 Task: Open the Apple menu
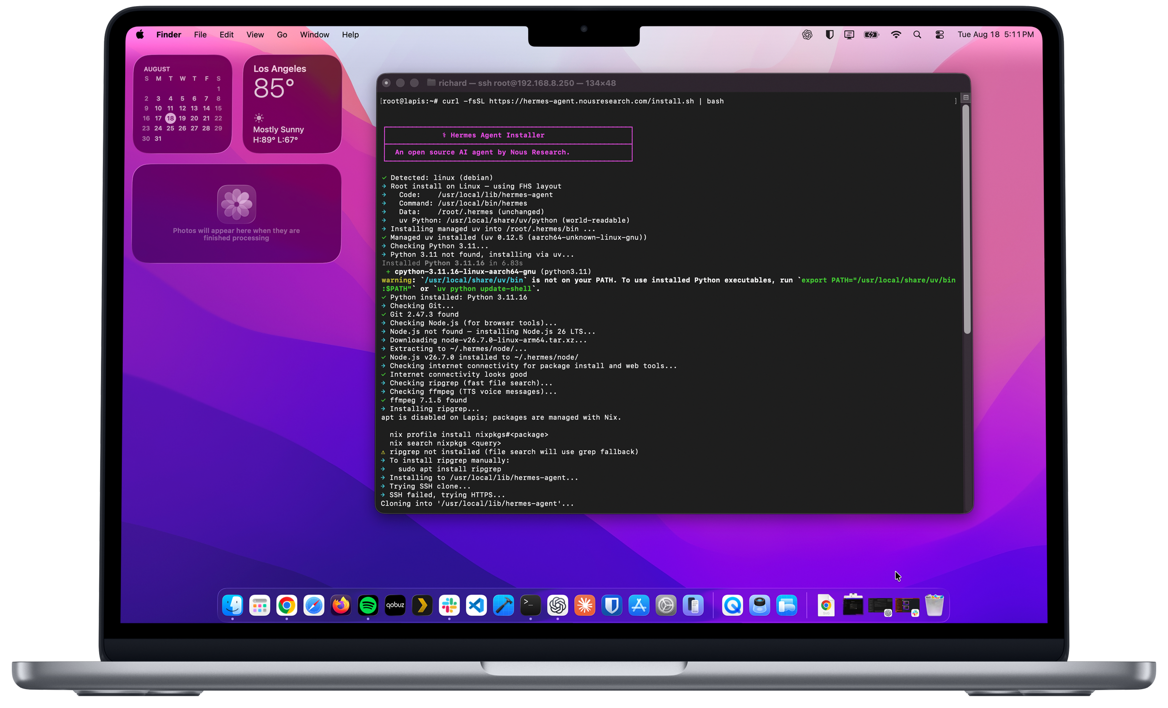point(140,34)
